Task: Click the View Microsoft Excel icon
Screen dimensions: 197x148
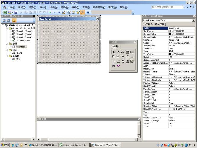Action: [x=4, y=12]
